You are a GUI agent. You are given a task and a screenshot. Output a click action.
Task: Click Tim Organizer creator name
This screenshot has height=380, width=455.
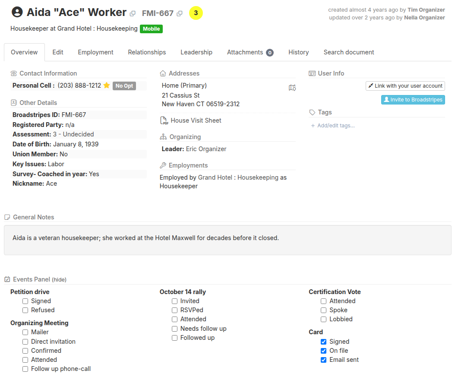(426, 10)
